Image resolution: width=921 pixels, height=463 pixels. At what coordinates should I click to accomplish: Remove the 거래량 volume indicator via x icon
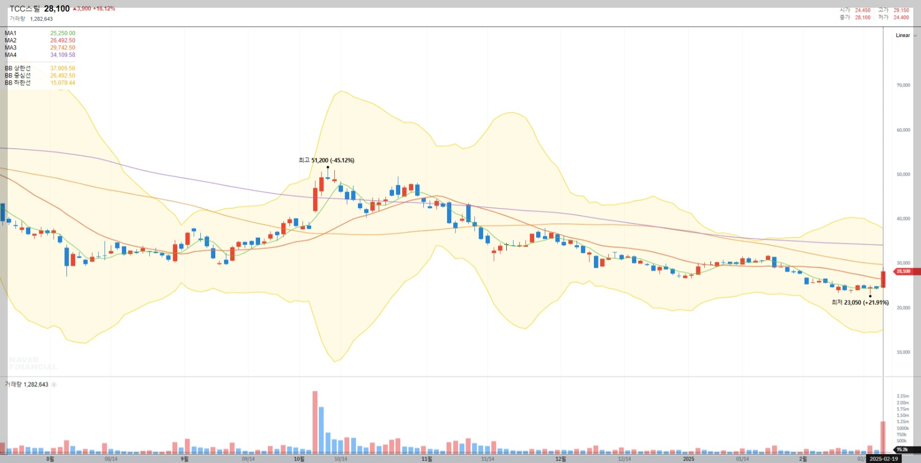coord(54,385)
